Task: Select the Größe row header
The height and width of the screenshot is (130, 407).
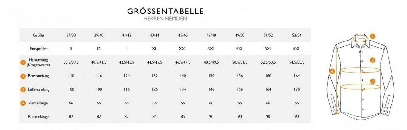Action: pos(38,35)
